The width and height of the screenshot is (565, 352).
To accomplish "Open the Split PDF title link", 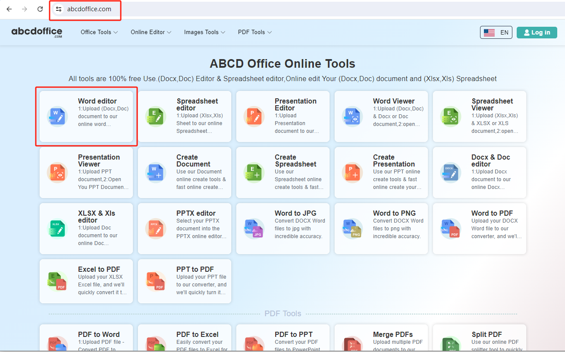I will (x=487, y=335).
